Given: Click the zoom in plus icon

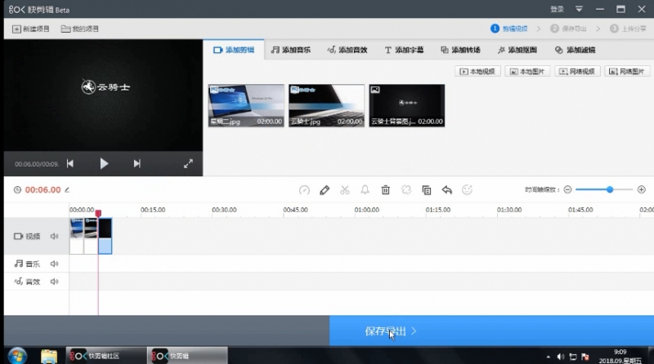Looking at the screenshot, I should 642,190.
